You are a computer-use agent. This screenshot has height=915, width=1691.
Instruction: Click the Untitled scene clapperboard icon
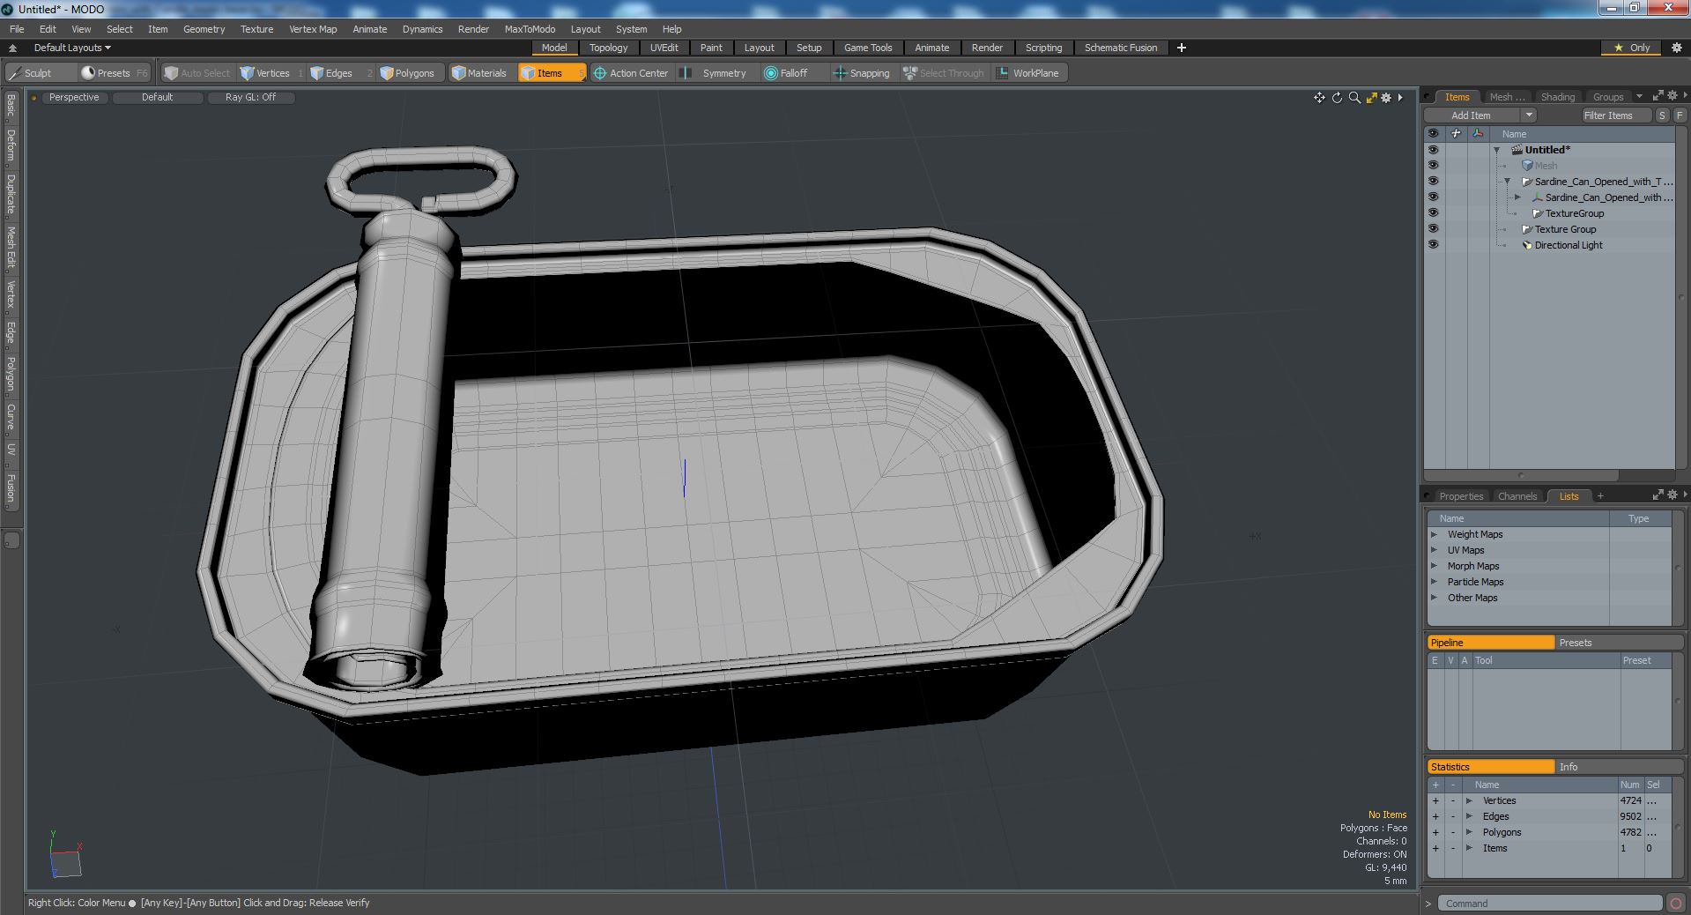pos(1517,150)
